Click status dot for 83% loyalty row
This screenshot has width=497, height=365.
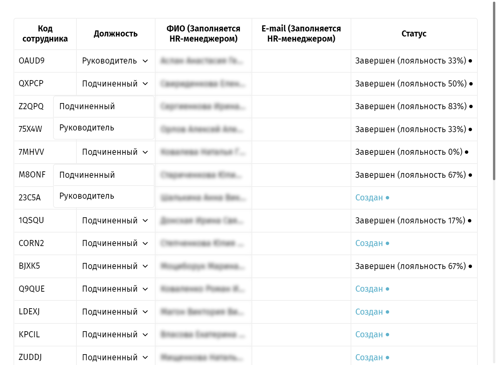[x=471, y=106]
